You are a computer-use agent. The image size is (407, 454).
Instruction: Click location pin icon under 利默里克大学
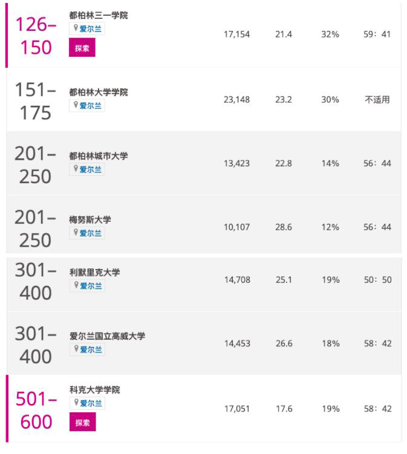coord(76,286)
